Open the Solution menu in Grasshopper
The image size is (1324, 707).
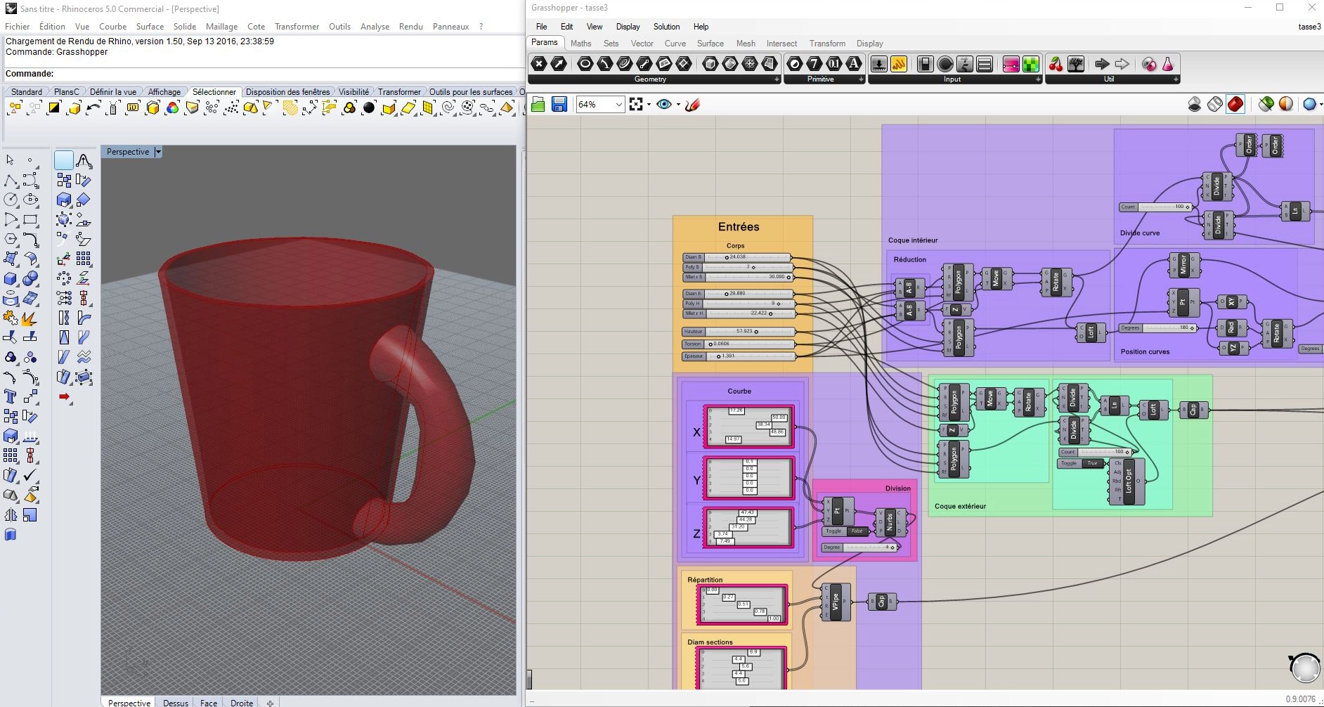(666, 27)
